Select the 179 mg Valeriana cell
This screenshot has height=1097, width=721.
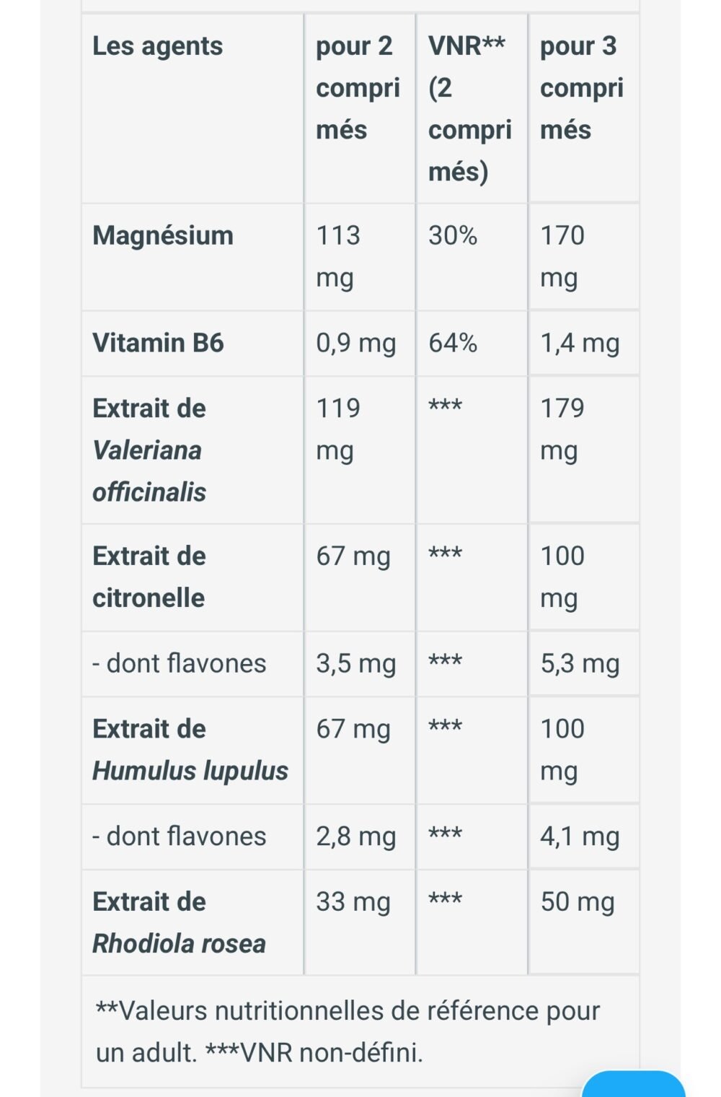tap(562, 429)
